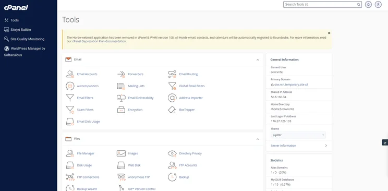Click the BoxTrapper icon
This screenshot has height=191, width=388.
point(172,110)
